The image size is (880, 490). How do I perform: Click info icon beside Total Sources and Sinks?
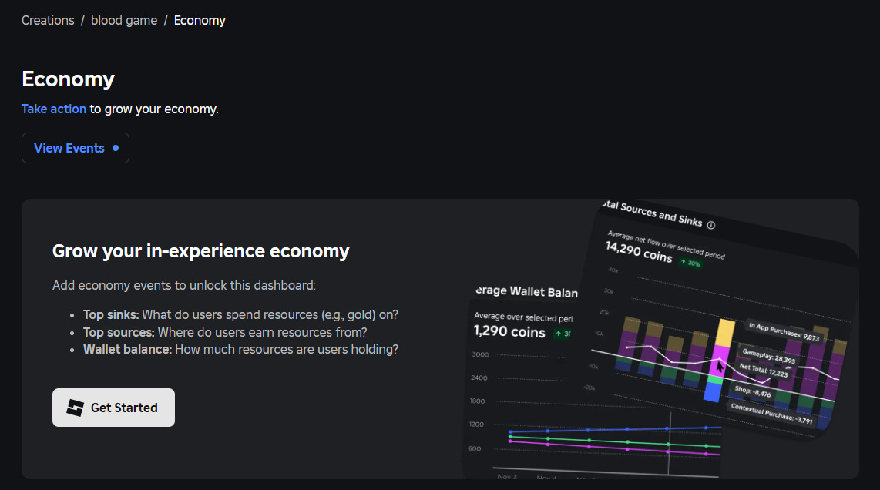coord(710,225)
